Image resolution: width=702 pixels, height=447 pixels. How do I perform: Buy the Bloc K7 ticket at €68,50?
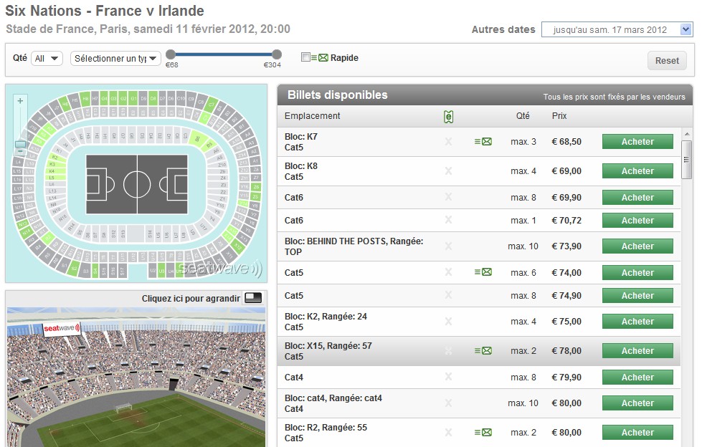(x=637, y=142)
